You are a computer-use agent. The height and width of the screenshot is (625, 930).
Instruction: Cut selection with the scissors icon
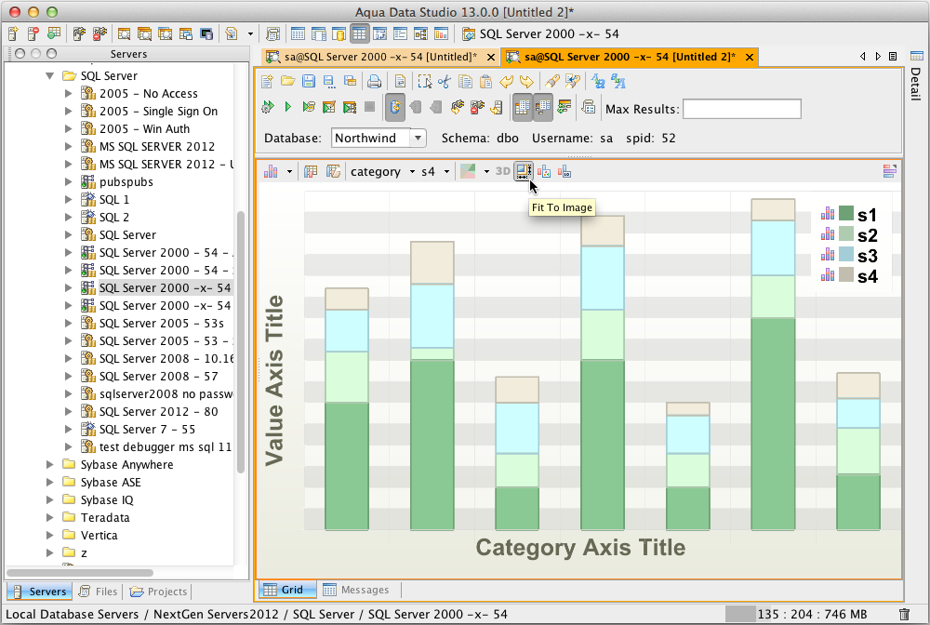[x=445, y=81]
